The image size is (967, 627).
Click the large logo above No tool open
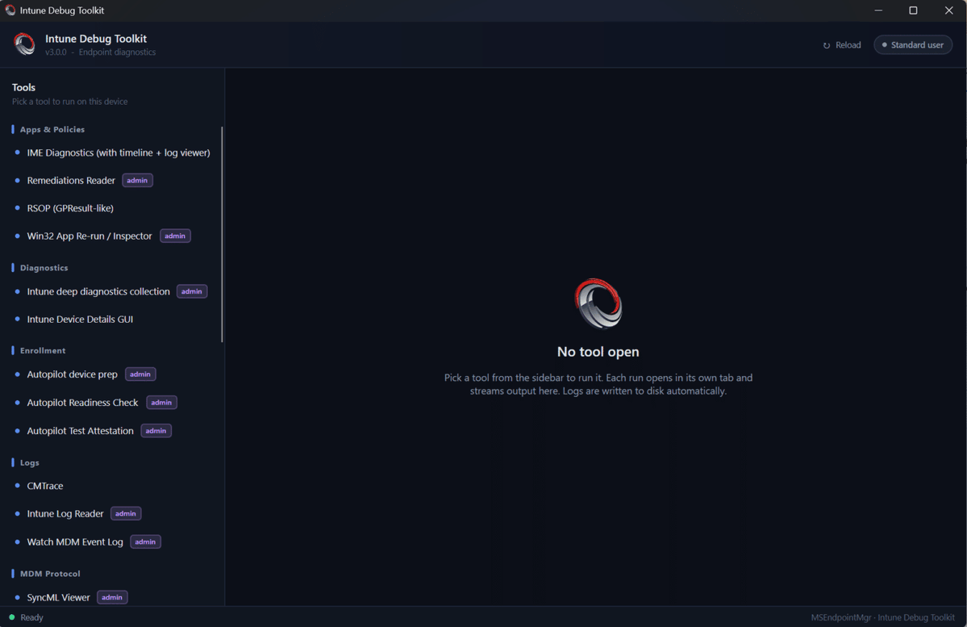[598, 303]
